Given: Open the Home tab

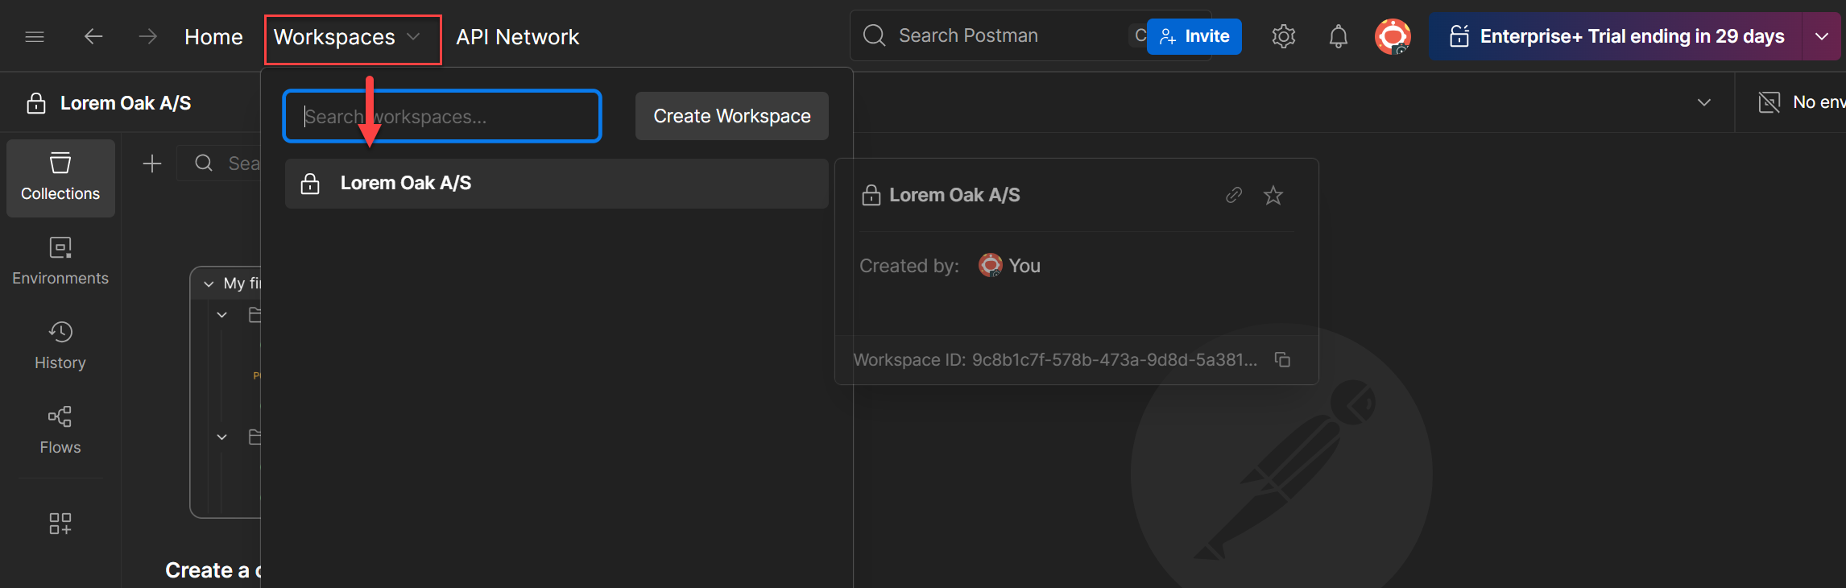Looking at the screenshot, I should [x=213, y=36].
